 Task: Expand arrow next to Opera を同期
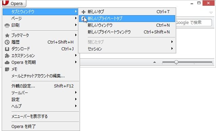click(76, 62)
